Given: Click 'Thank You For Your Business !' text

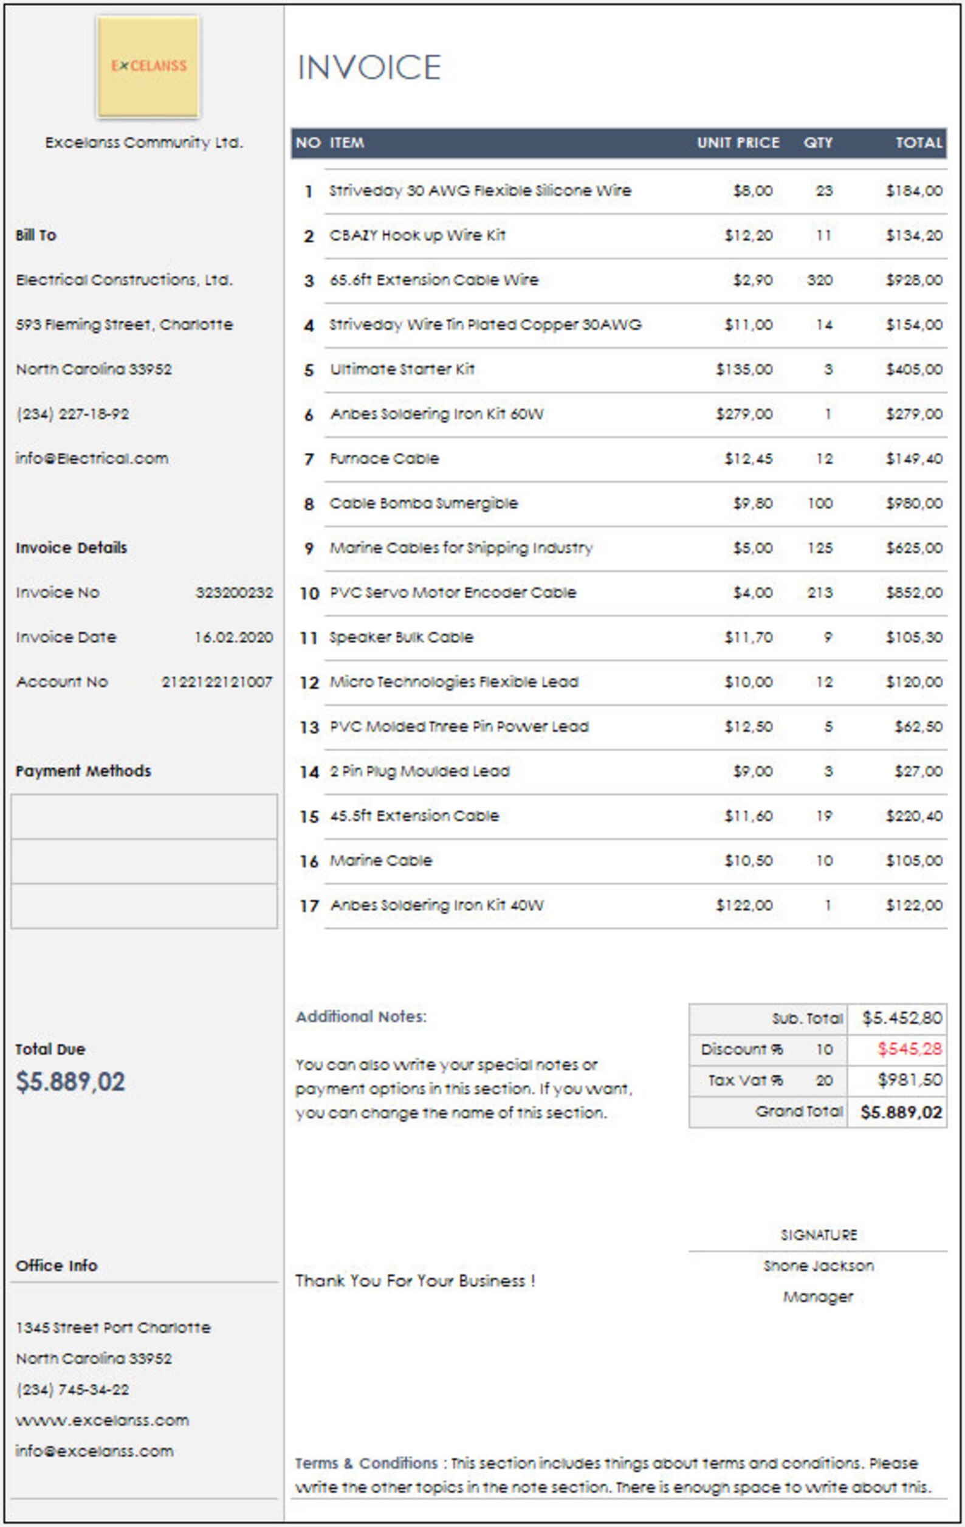Looking at the screenshot, I should click(x=415, y=1280).
